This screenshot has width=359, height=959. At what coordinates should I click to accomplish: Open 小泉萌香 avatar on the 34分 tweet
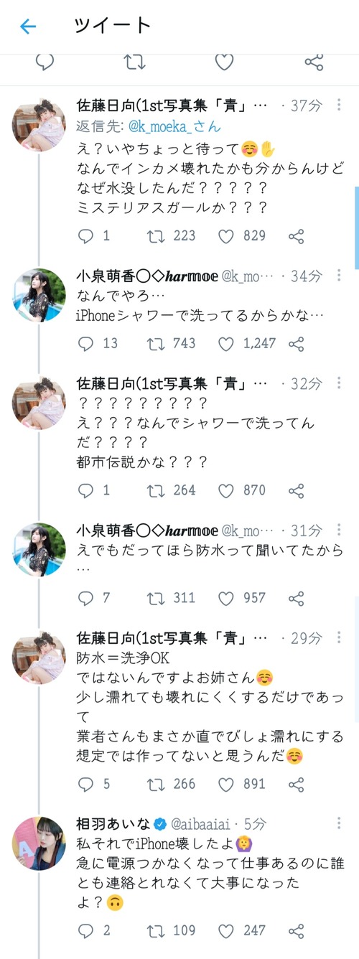(39, 295)
